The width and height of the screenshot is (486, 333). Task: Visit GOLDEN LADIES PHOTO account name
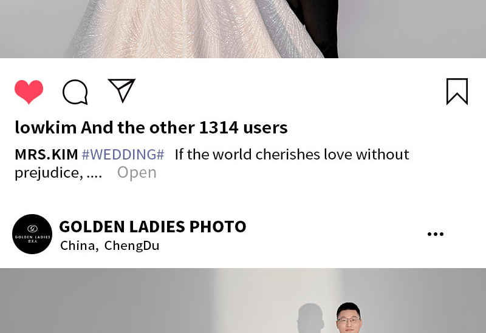click(152, 226)
